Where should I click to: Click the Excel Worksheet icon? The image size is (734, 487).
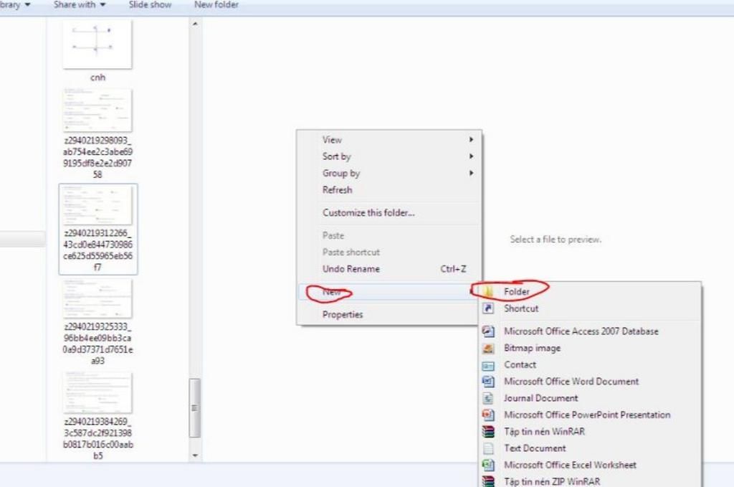pyautogui.click(x=488, y=465)
